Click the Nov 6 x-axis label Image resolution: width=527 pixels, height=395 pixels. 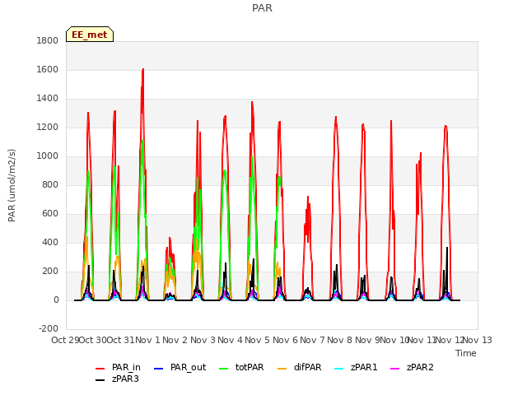click(x=285, y=340)
